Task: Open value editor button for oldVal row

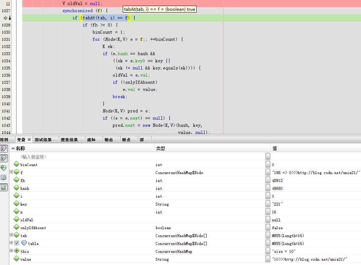Action: point(268,220)
